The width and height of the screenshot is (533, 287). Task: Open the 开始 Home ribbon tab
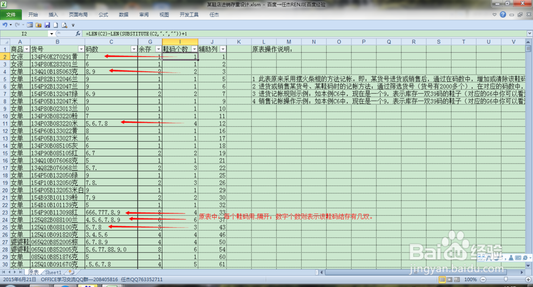pyautogui.click(x=33, y=14)
